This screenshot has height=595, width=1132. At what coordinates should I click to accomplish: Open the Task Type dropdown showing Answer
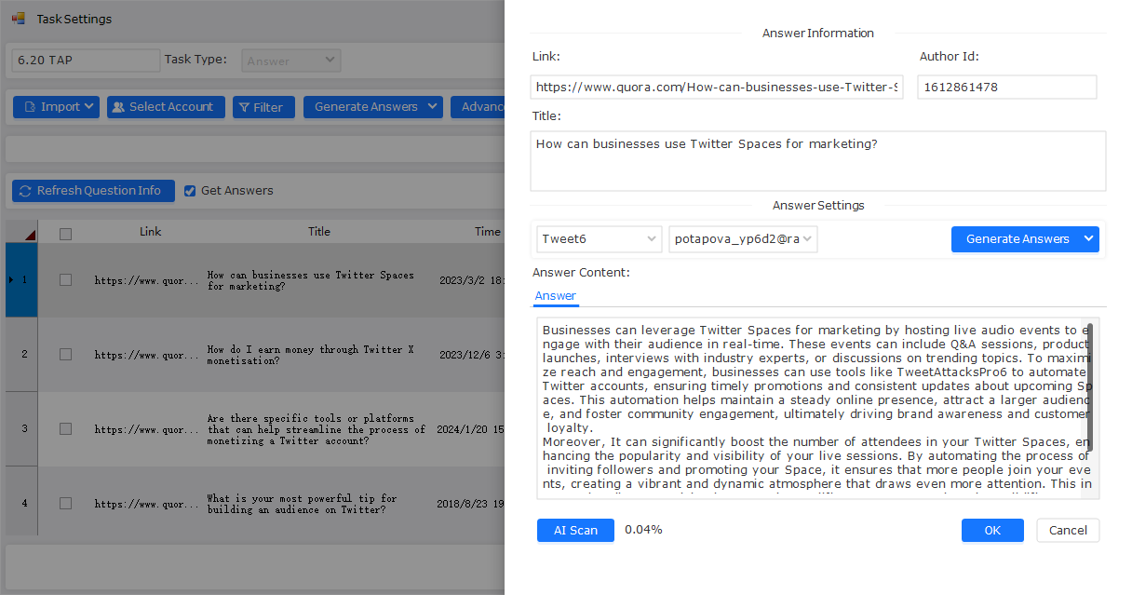291,61
